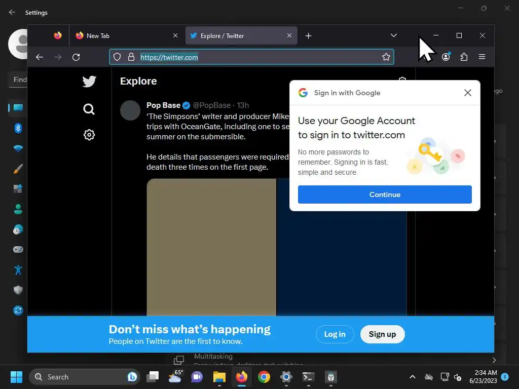Click the site padlock icon
519x389 pixels.
coord(131,57)
